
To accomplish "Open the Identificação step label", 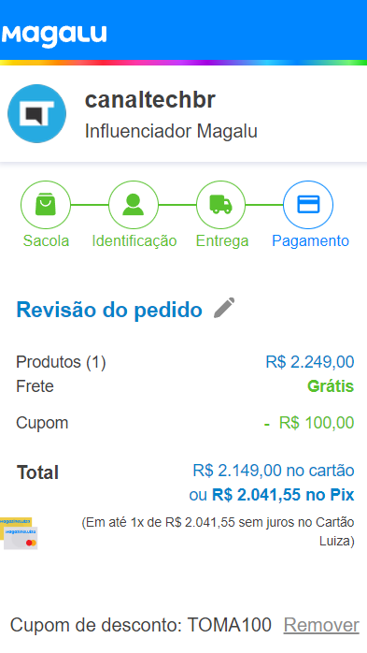I will [134, 240].
